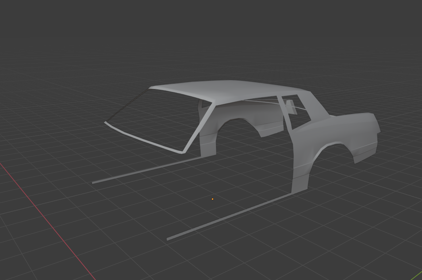Select the car roof panel mesh
The width and height of the screenshot is (422, 280).
point(229,92)
